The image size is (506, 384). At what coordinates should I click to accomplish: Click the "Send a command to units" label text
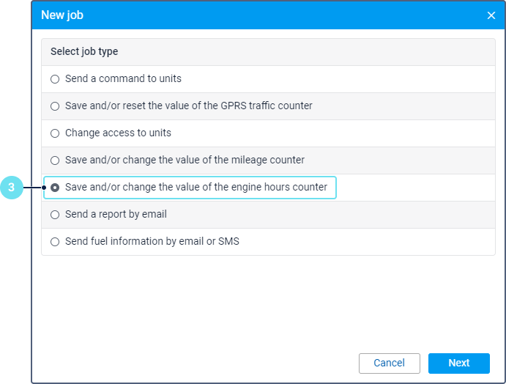click(x=123, y=78)
